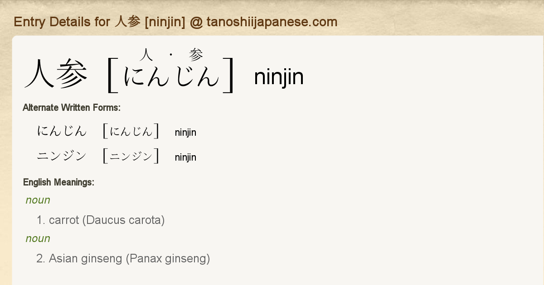Click the bracketed hiragana reading in the first alternate row
Screen dimensions: 544x285
click(131, 132)
